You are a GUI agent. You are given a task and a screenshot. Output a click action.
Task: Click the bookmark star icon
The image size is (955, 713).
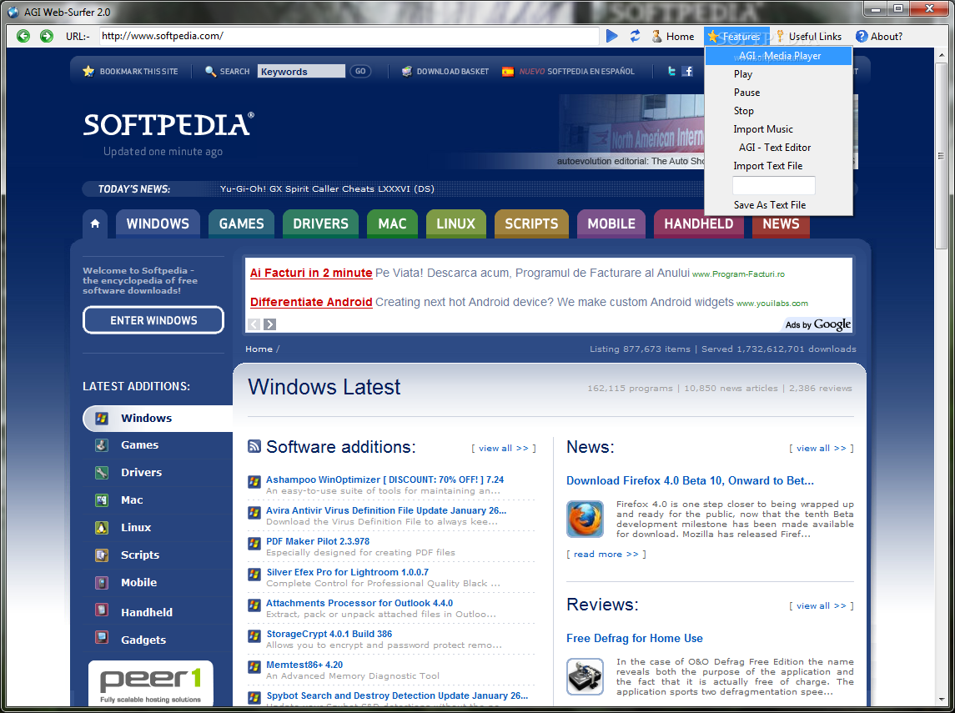88,71
